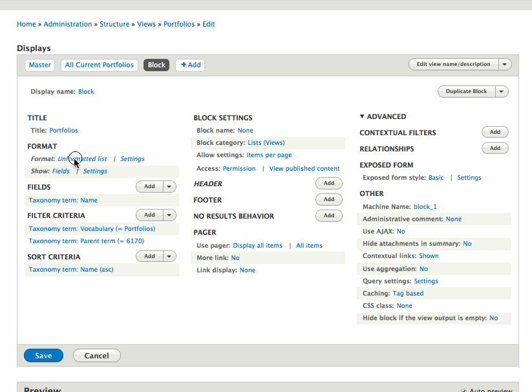
Task: Toggle the Auto preview checkbox
Action: point(463,390)
